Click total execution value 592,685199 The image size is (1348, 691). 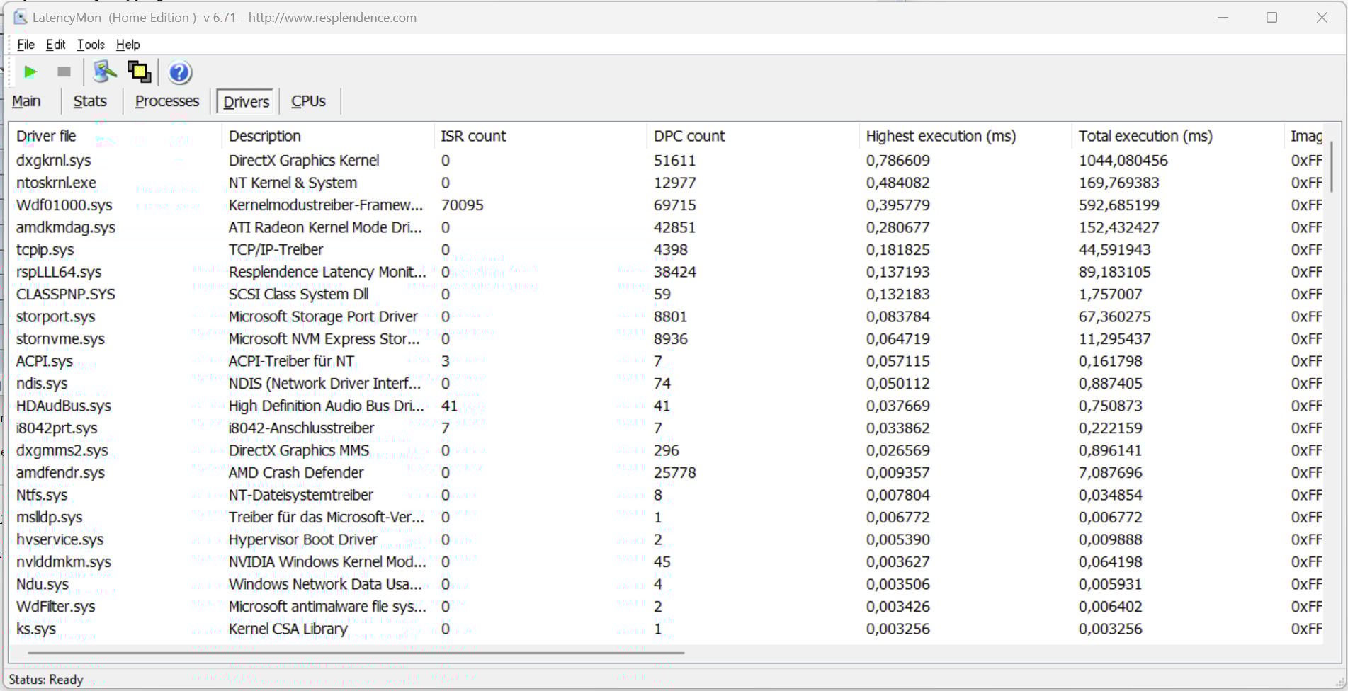click(1118, 205)
